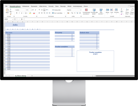Apply percent style to number
The width and height of the screenshot is (138, 106).
(x=72, y=13)
